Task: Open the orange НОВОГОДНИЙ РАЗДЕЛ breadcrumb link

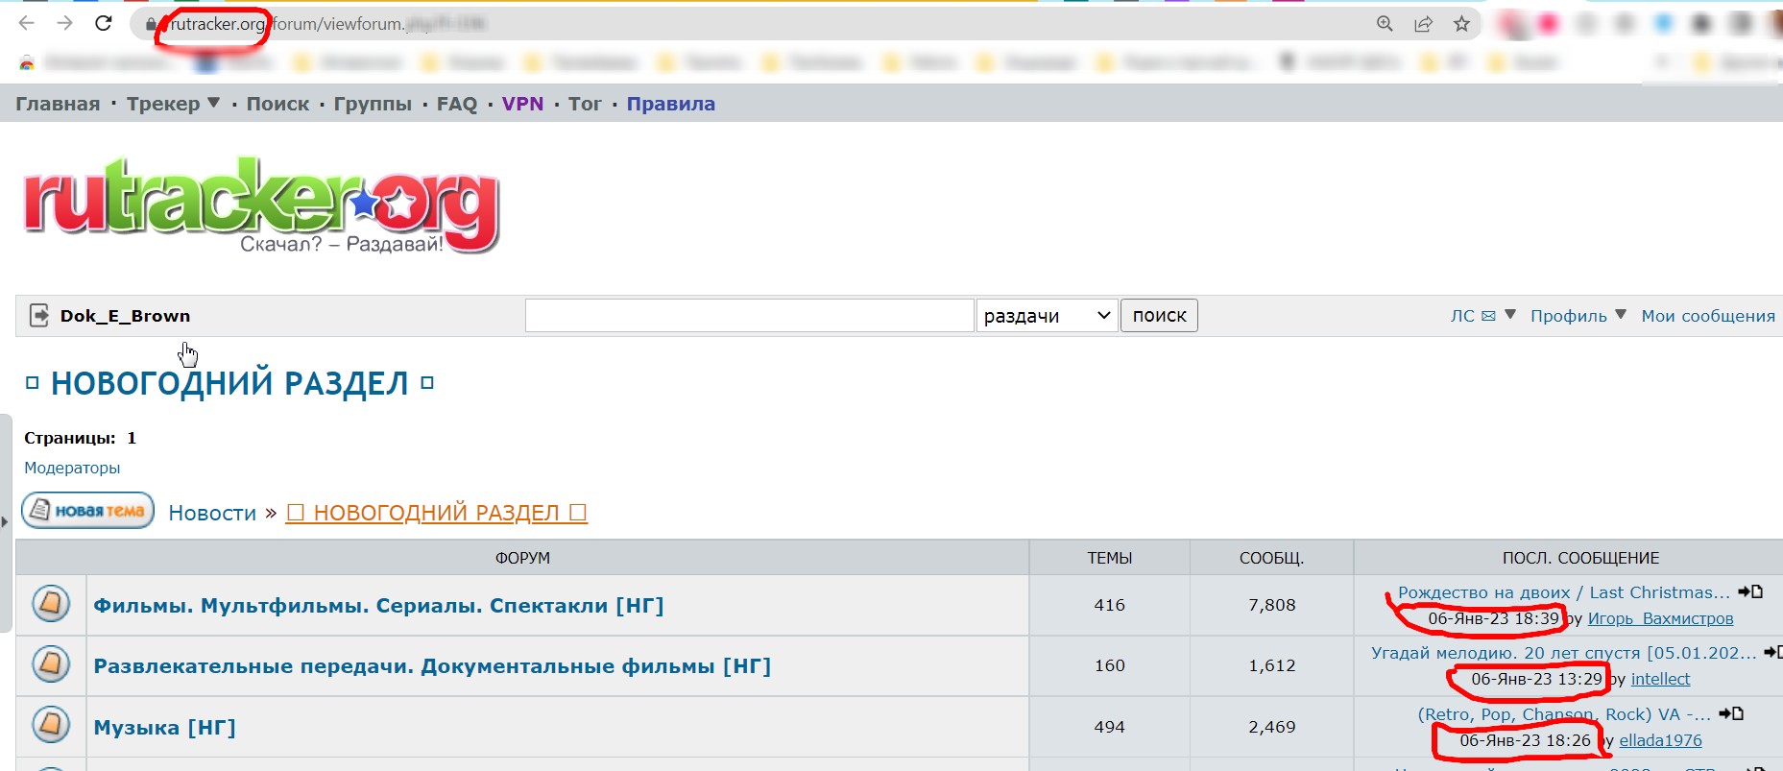Action: pyautogui.click(x=436, y=513)
